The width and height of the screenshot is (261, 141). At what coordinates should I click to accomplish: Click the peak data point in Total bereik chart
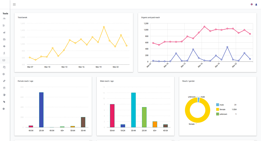point(104,27)
